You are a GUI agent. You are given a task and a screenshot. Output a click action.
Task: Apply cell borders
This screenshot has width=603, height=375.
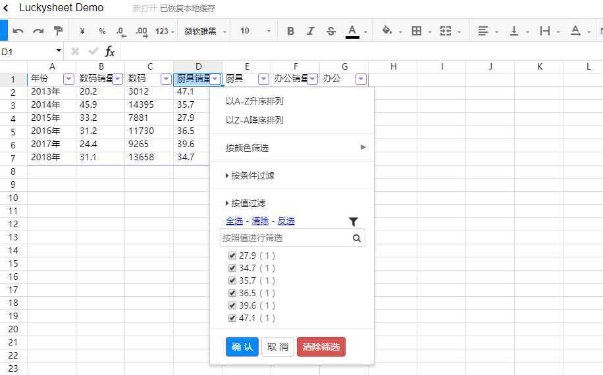coord(417,31)
